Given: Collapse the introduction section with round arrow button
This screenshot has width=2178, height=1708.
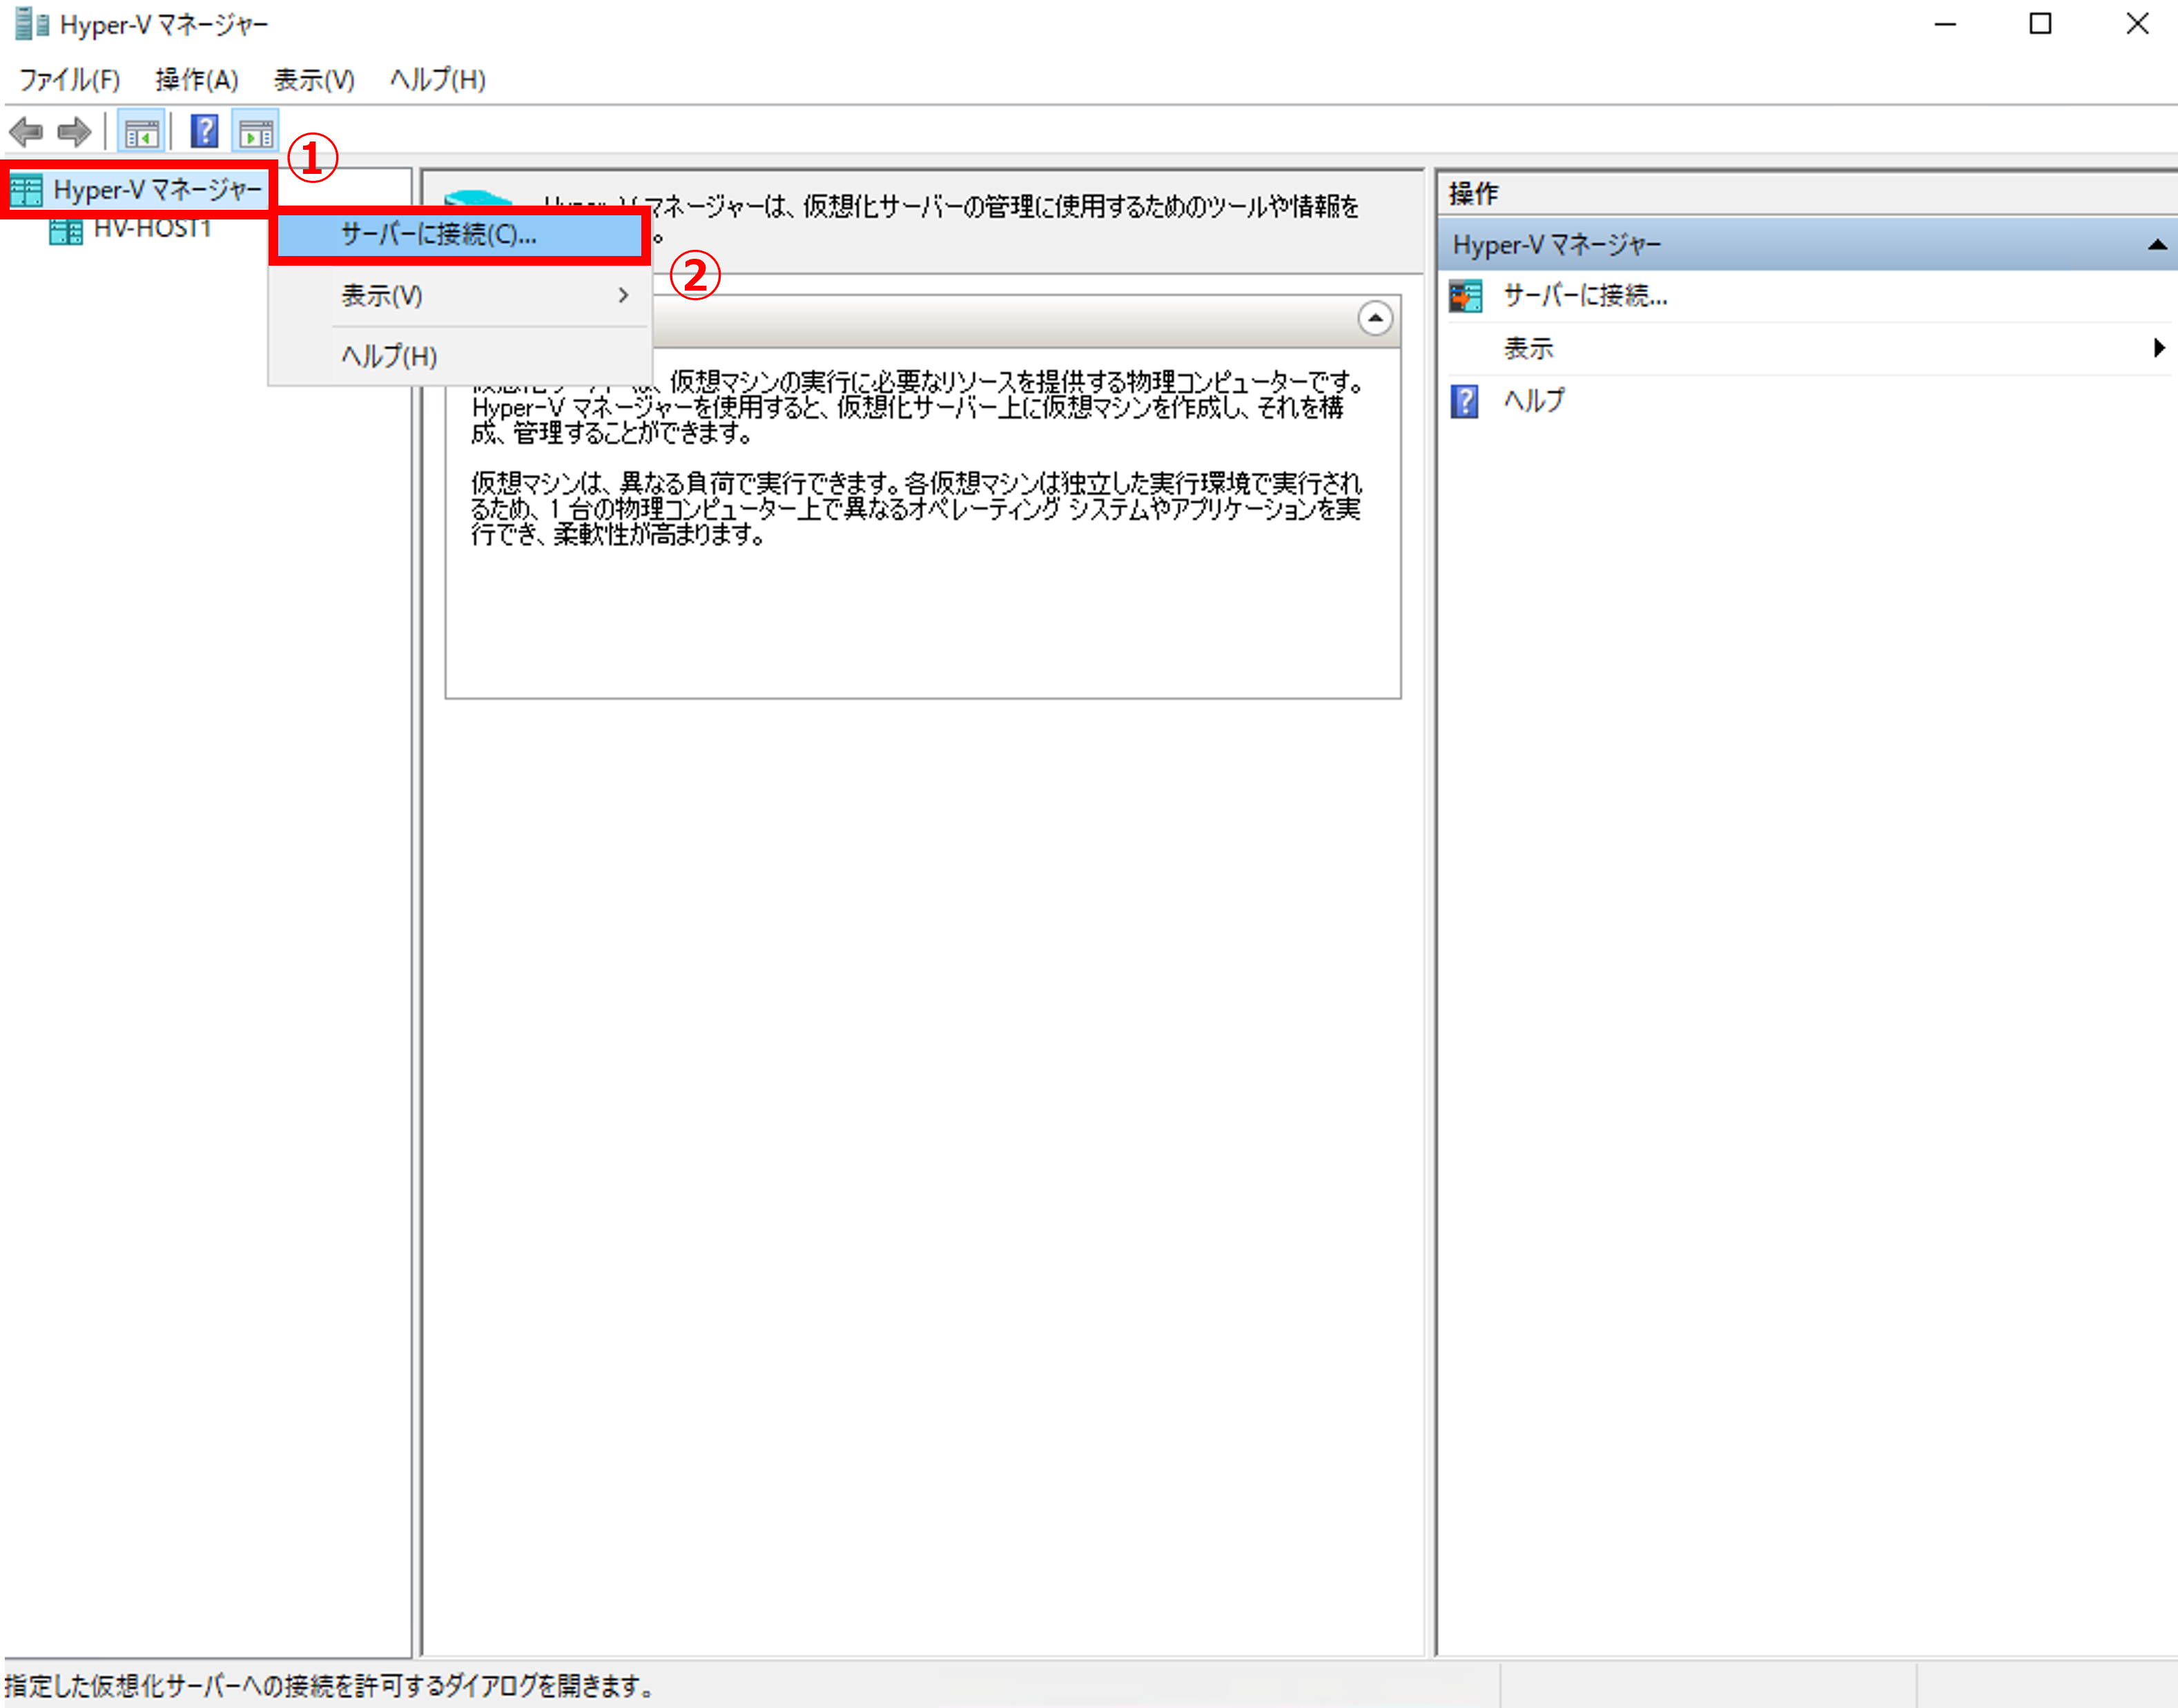Looking at the screenshot, I should click(x=1374, y=319).
